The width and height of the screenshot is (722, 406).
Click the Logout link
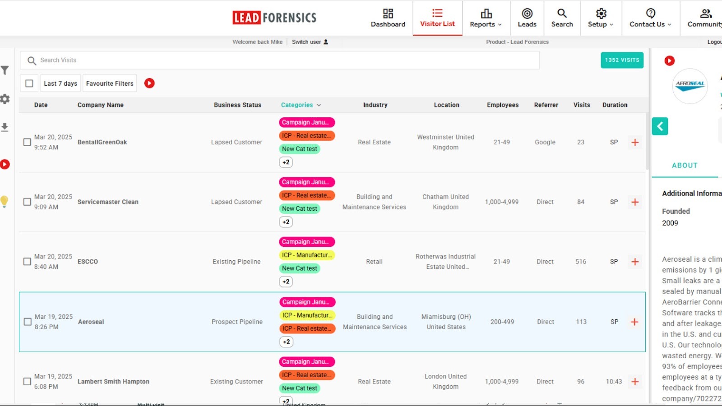pyautogui.click(x=714, y=42)
